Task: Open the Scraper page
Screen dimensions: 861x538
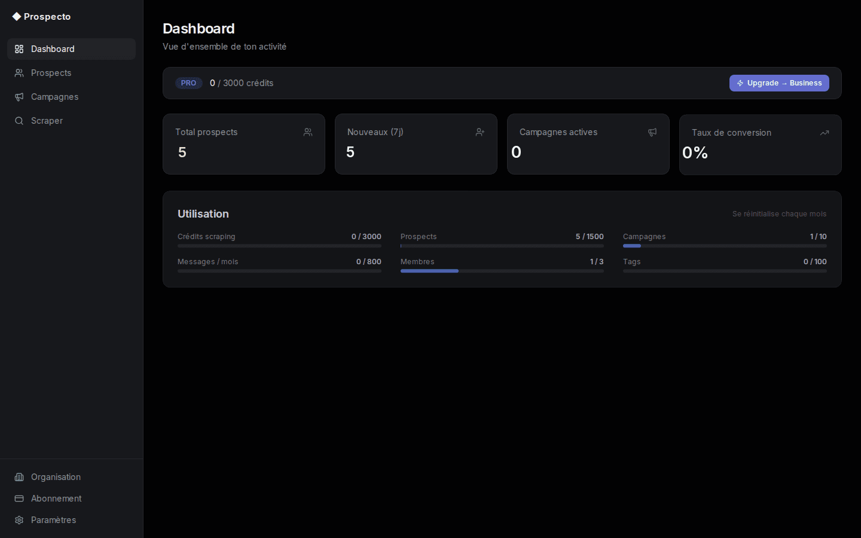Action: coord(71,121)
